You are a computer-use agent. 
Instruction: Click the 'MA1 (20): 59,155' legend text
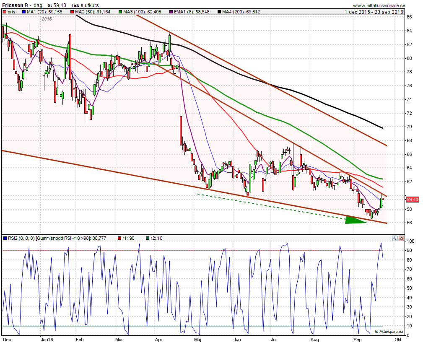click(x=44, y=12)
